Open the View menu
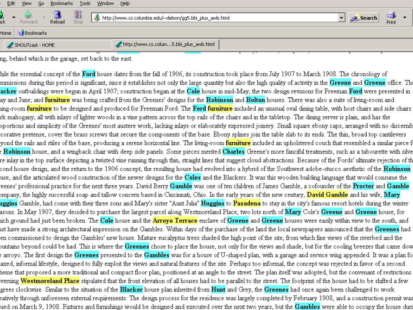The height and width of the screenshot is (310, 413). tap(27, 3)
